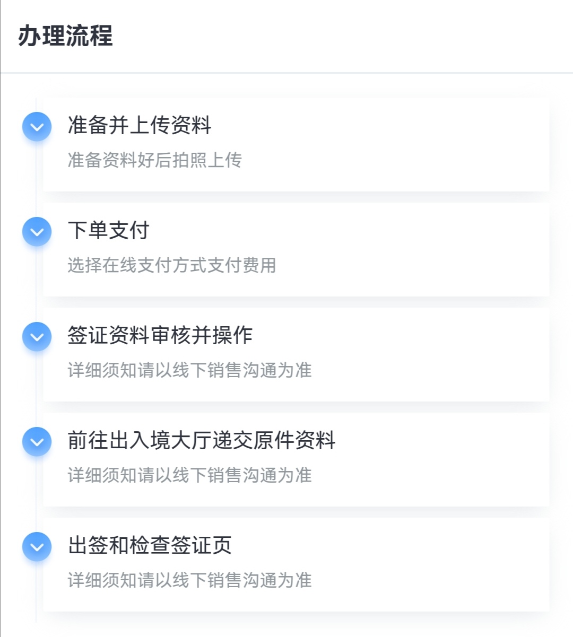573x637 pixels.
Task: Click the chevron icon beside 签证资料审核并操作
Action: point(37,337)
